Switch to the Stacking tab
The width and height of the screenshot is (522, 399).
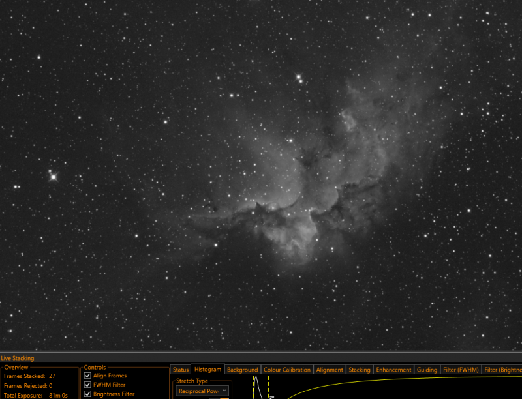click(360, 370)
